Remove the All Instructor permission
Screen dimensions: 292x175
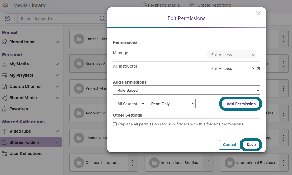point(259,68)
